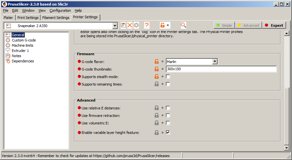The image size is (292, 160).
Task: Click the Notes page icon
Action: pyautogui.click(x=8, y=56)
